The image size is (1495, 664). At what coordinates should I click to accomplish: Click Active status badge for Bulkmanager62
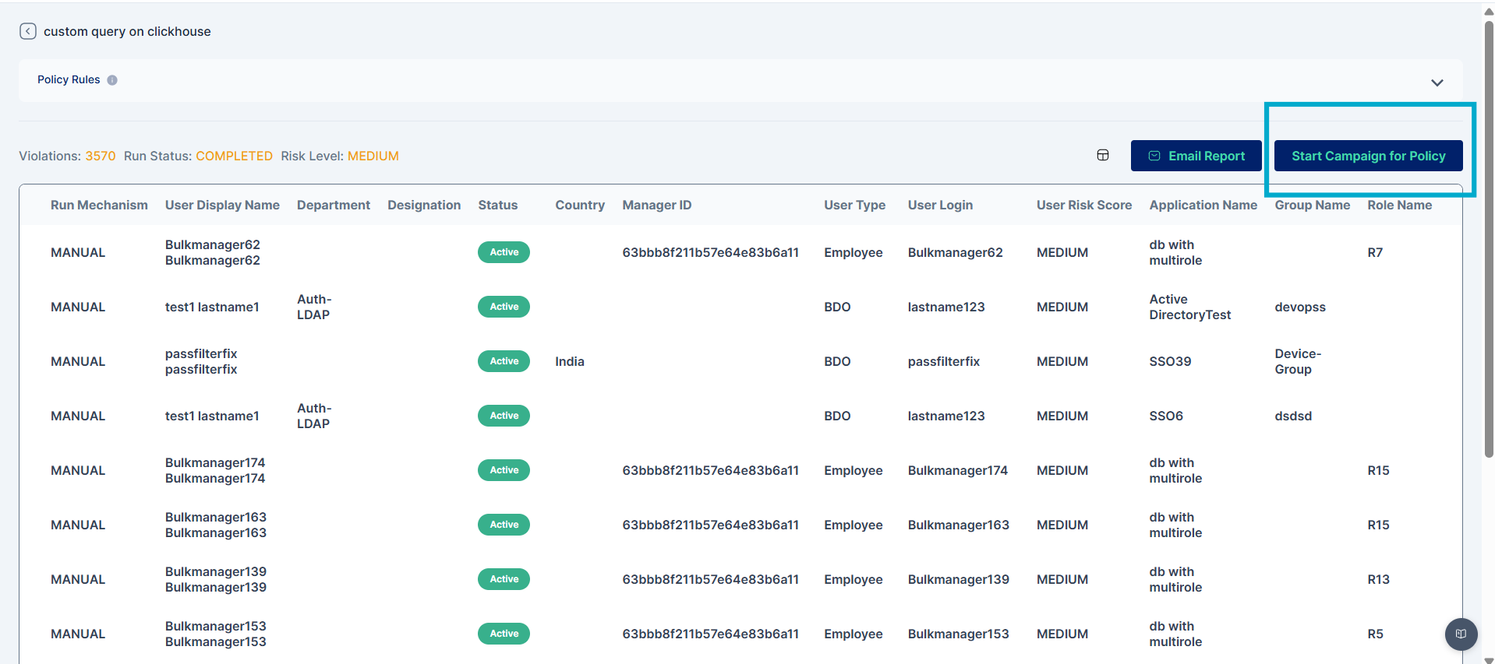pyautogui.click(x=504, y=252)
